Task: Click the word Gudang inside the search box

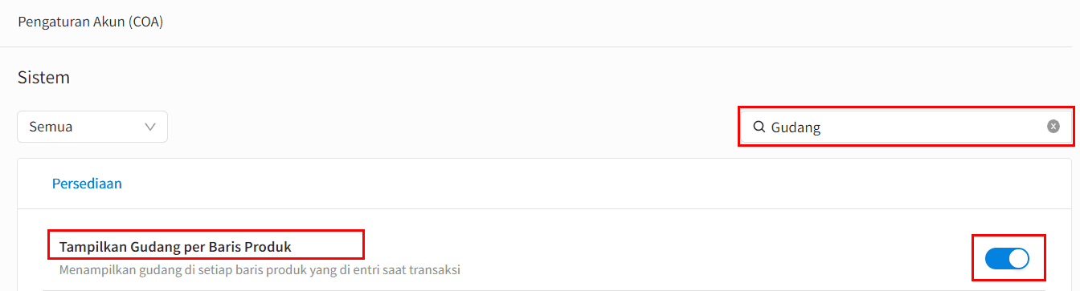Action: pyautogui.click(x=796, y=127)
